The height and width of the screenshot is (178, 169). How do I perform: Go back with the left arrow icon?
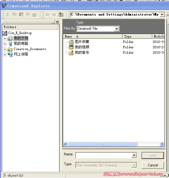[47, 15]
